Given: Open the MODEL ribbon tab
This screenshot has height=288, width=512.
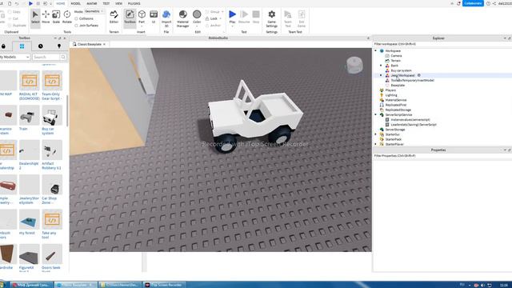Looking at the screenshot, I should (76, 3).
